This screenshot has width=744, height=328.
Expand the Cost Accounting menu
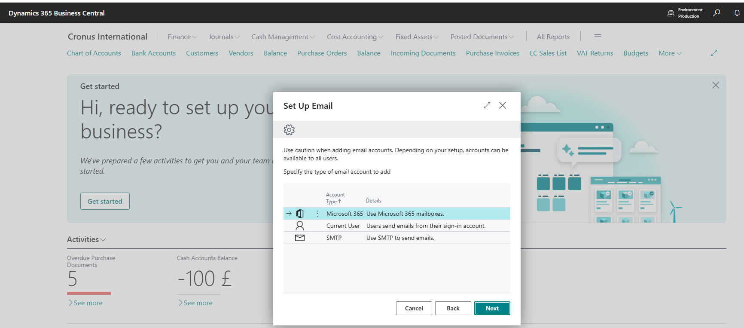click(355, 37)
